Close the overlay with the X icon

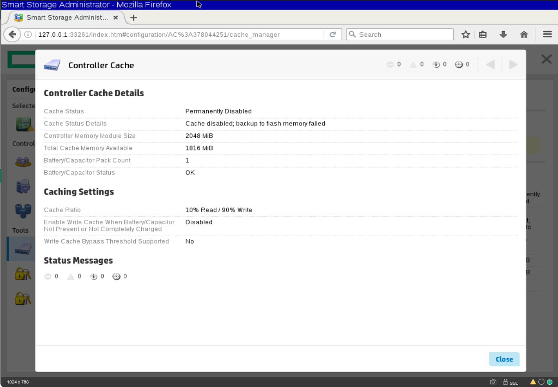click(x=546, y=59)
